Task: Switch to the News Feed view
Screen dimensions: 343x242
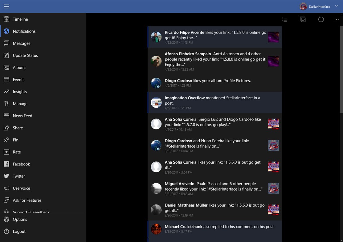Action: pos(22,116)
